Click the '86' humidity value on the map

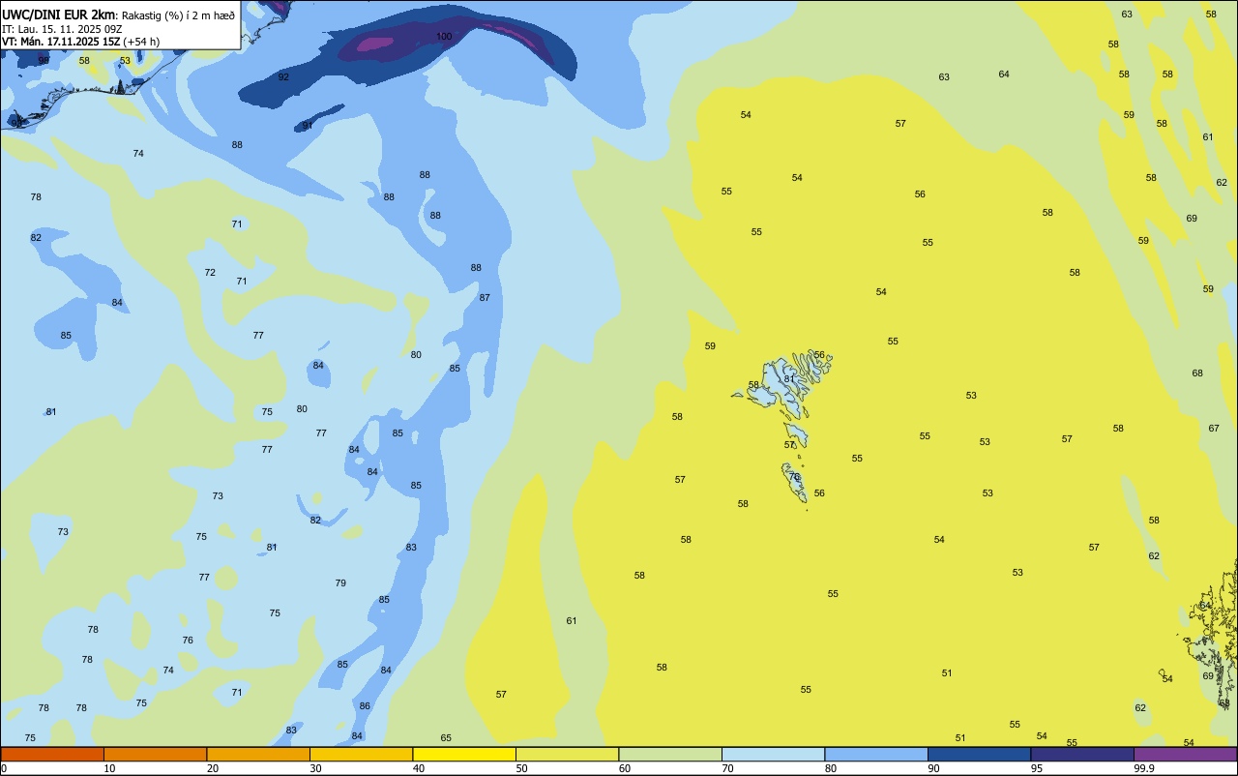(x=365, y=706)
